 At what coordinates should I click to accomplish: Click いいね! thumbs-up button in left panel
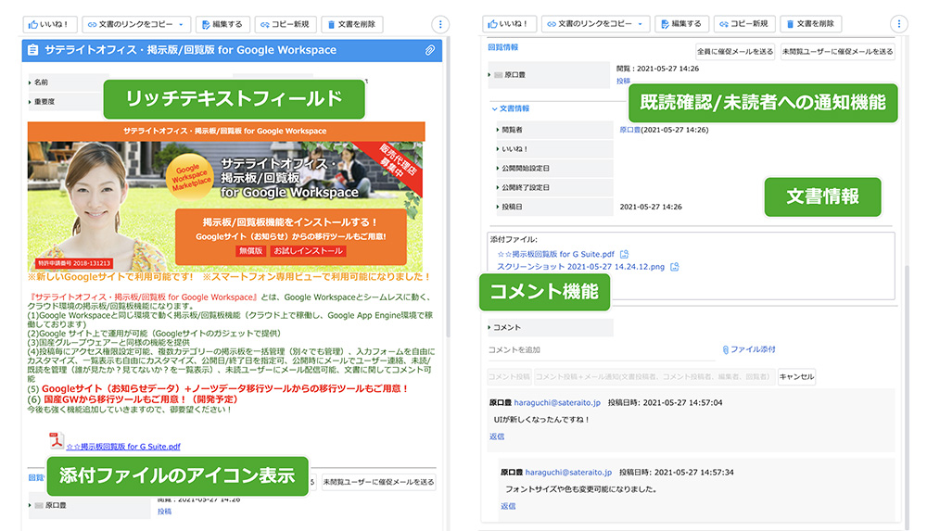click(x=49, y=24)
